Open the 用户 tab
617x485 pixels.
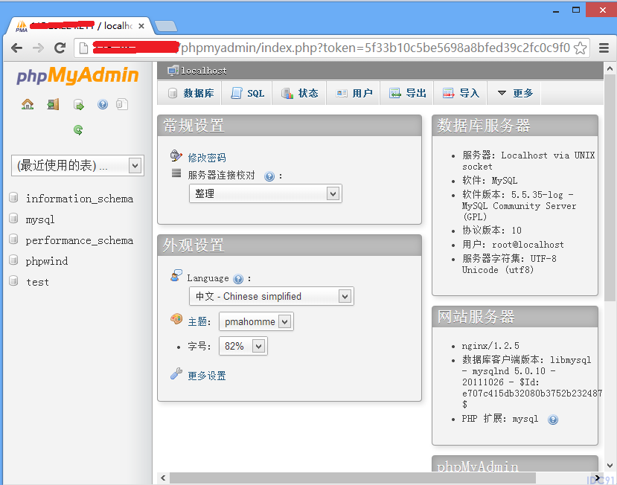click(x=353, y=93)
